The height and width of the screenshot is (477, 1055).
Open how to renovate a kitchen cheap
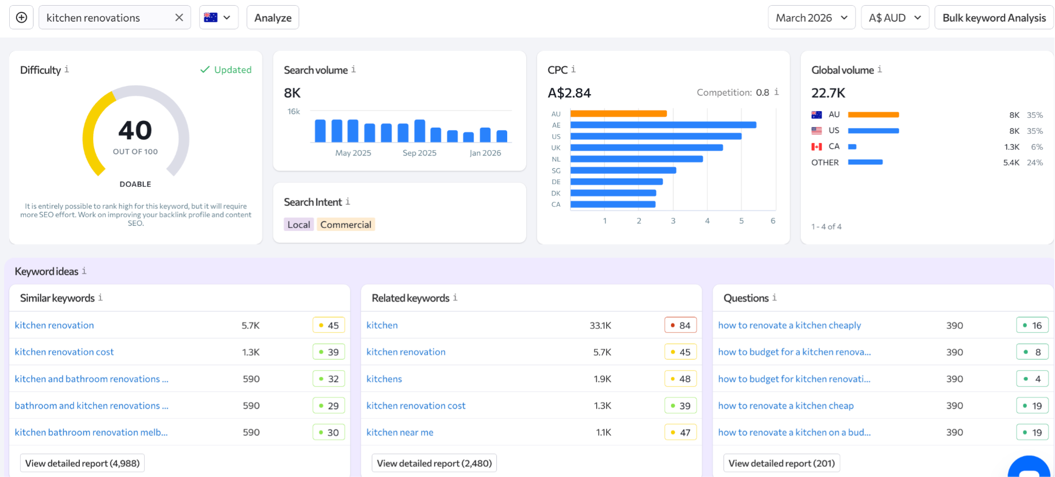pyautogui.click(x=786, y=405)
